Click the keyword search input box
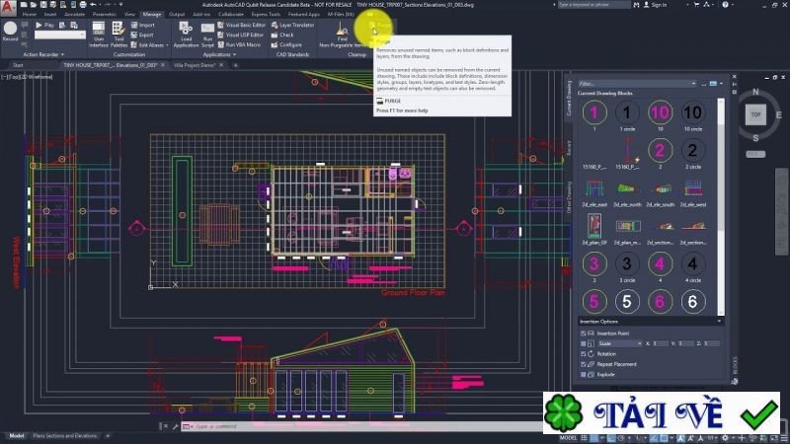The width and height of the screenshot is (790, 444). pyautogui.click(x=593, y=5)
